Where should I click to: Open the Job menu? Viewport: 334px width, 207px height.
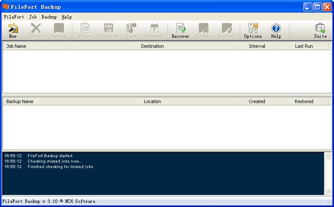[33, 17]
